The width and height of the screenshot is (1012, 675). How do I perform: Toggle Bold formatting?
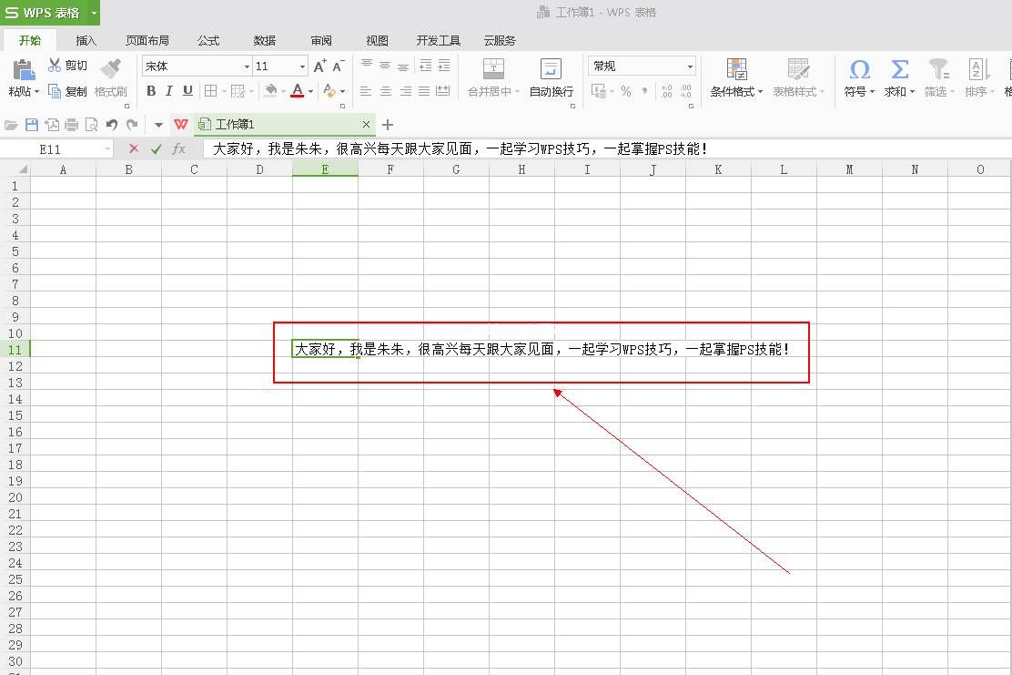point(151,91)
